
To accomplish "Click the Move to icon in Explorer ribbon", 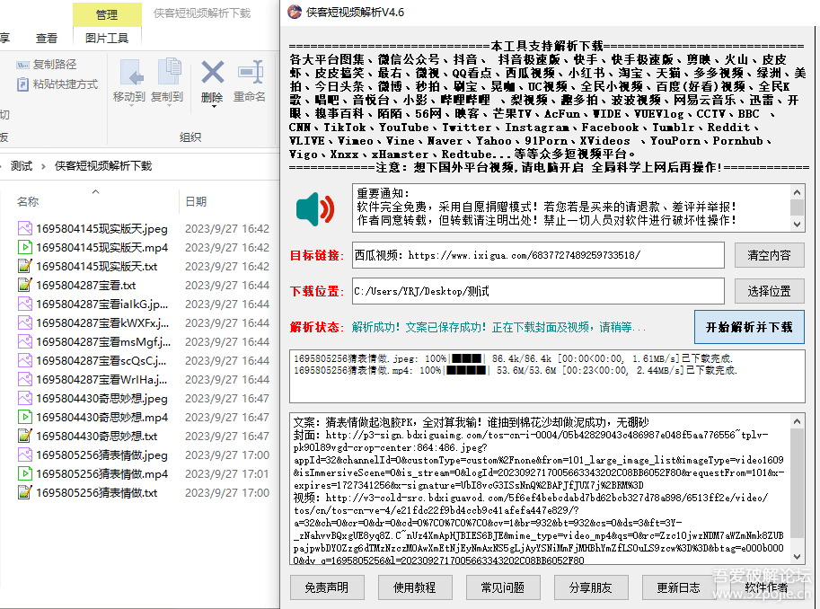I will click(131, 72).
